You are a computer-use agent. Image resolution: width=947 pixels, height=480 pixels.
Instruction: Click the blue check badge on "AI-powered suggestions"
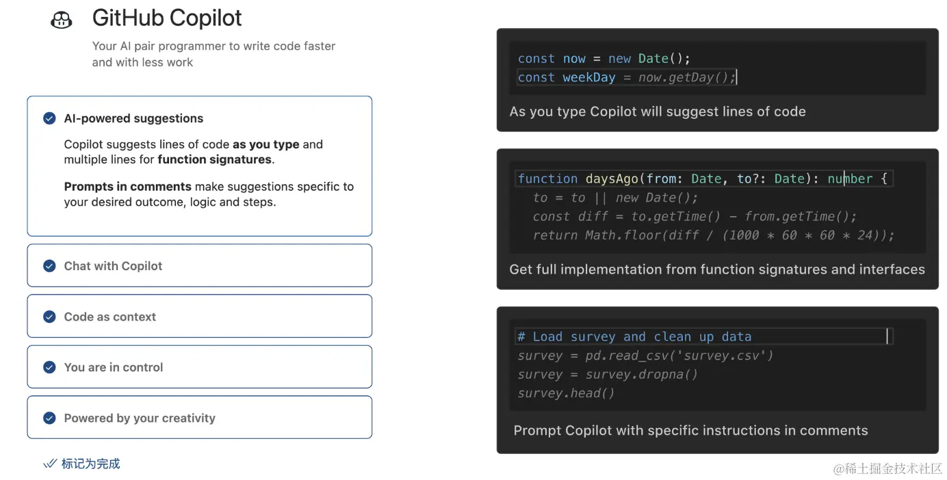[x=49, y=118]
